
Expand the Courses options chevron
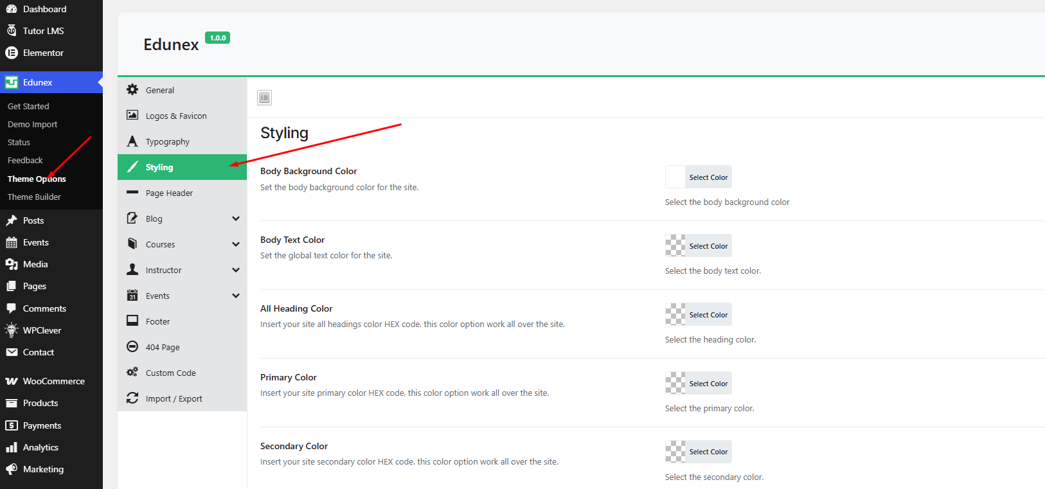pos(236,244)
